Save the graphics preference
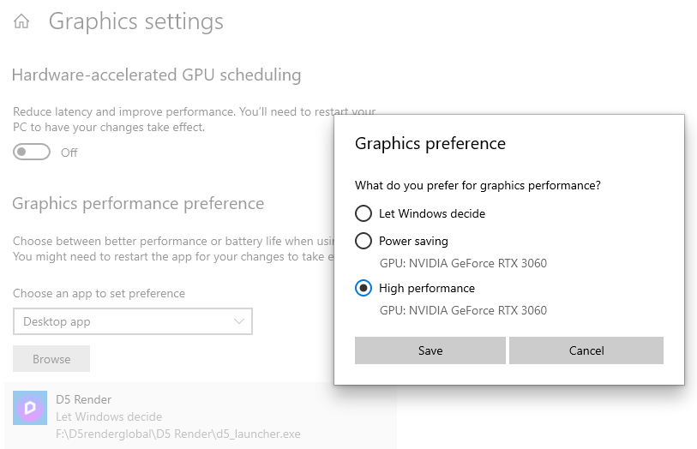Image resolution: width=697 pixels, height=449 pixels. [x=430, y=350]
